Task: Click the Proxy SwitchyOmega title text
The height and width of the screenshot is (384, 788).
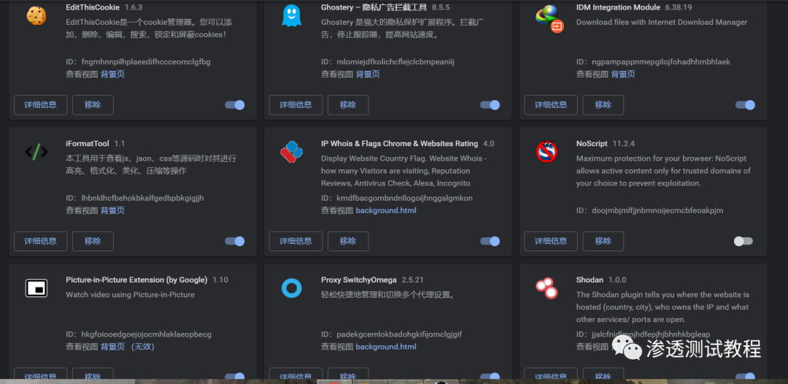Action: coord(359,280)
